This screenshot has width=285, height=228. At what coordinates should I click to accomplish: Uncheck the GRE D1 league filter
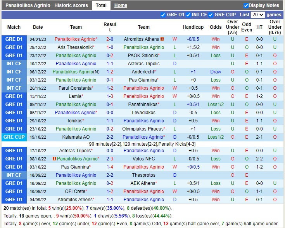click(163, 15)
